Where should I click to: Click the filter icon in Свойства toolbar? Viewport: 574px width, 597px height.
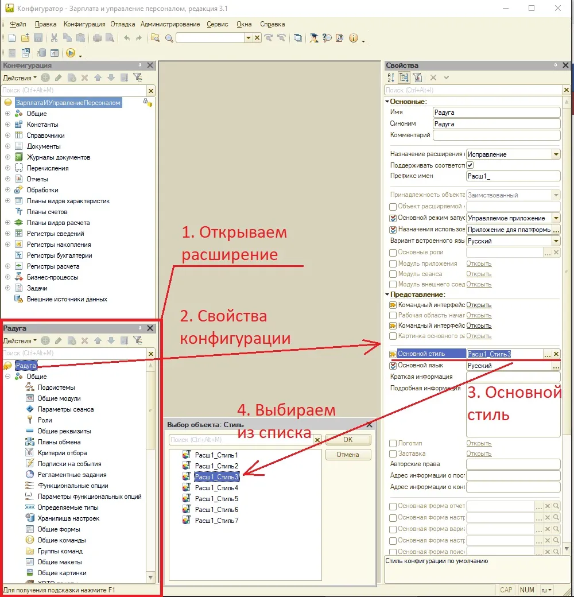[x=417, y=77]
